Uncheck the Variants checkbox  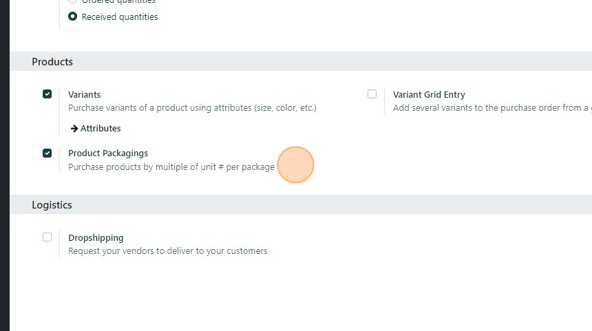[x=47, y=94]
